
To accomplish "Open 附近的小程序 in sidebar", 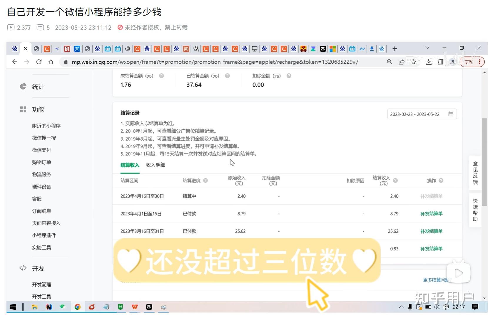I will (x=46, y=126).
